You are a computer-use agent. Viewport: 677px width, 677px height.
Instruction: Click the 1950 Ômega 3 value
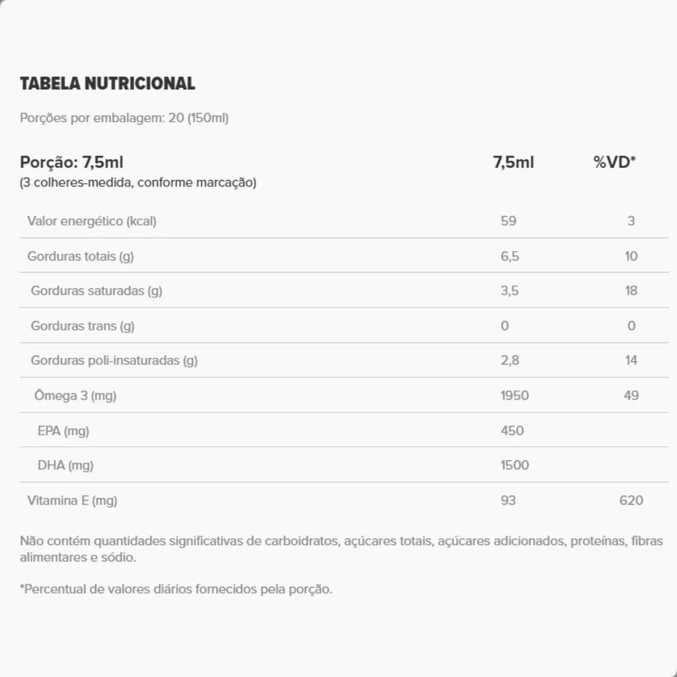(515, 395)
